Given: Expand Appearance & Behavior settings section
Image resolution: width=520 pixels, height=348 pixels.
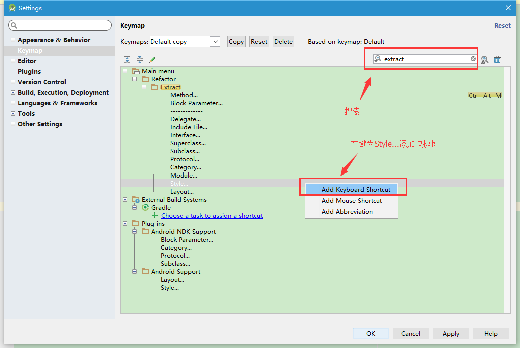Looking at the screenshot, I should click(13, 40).
